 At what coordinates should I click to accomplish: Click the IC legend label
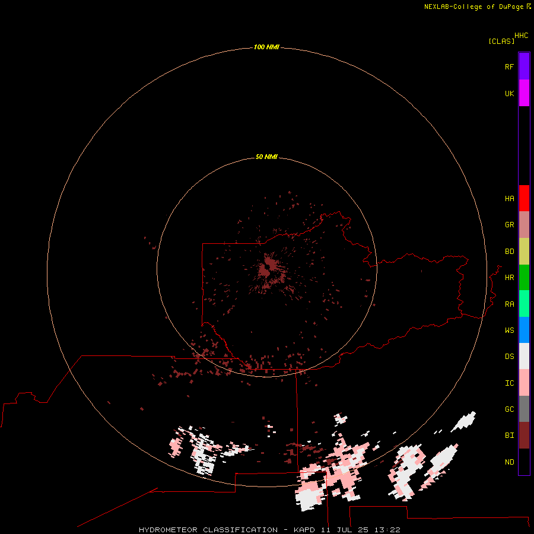(x=509, y=383)
